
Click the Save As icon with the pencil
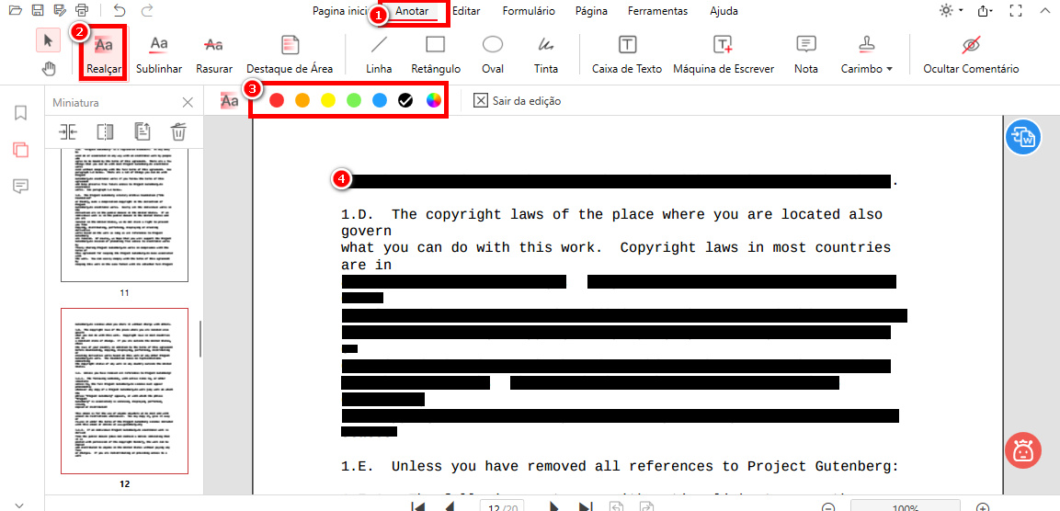pyautogui.click(x=60, y=10)
